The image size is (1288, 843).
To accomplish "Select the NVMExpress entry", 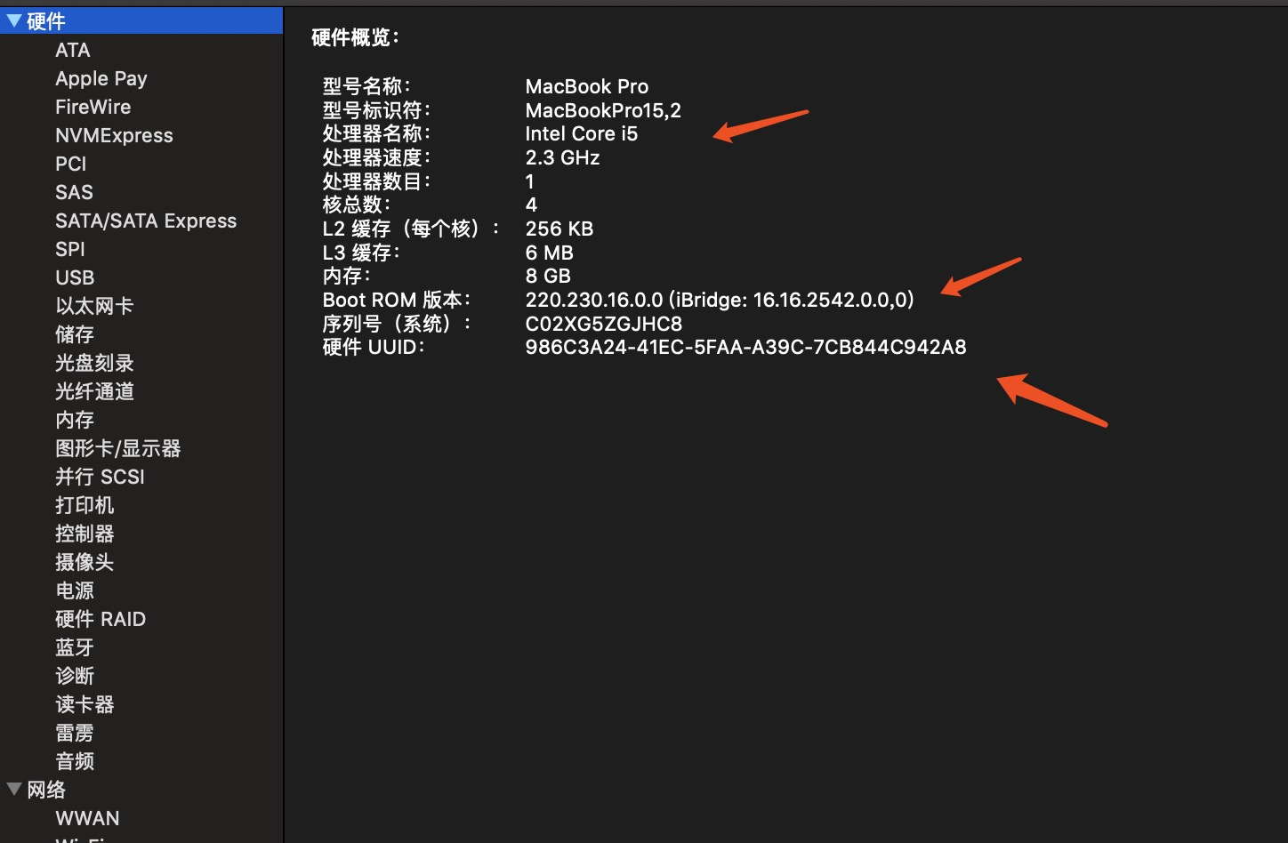I will tap(114, 135).
